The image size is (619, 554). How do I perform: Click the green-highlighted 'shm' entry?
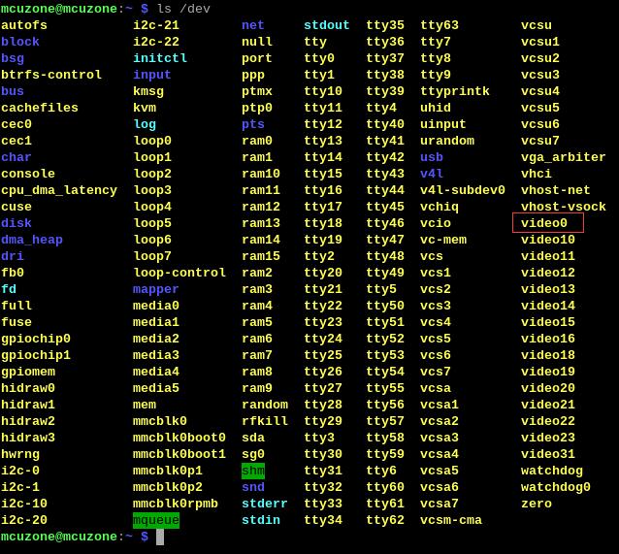(253, 471)
